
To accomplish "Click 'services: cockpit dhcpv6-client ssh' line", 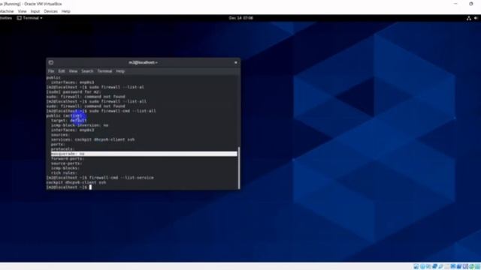I will coord(92,139).
